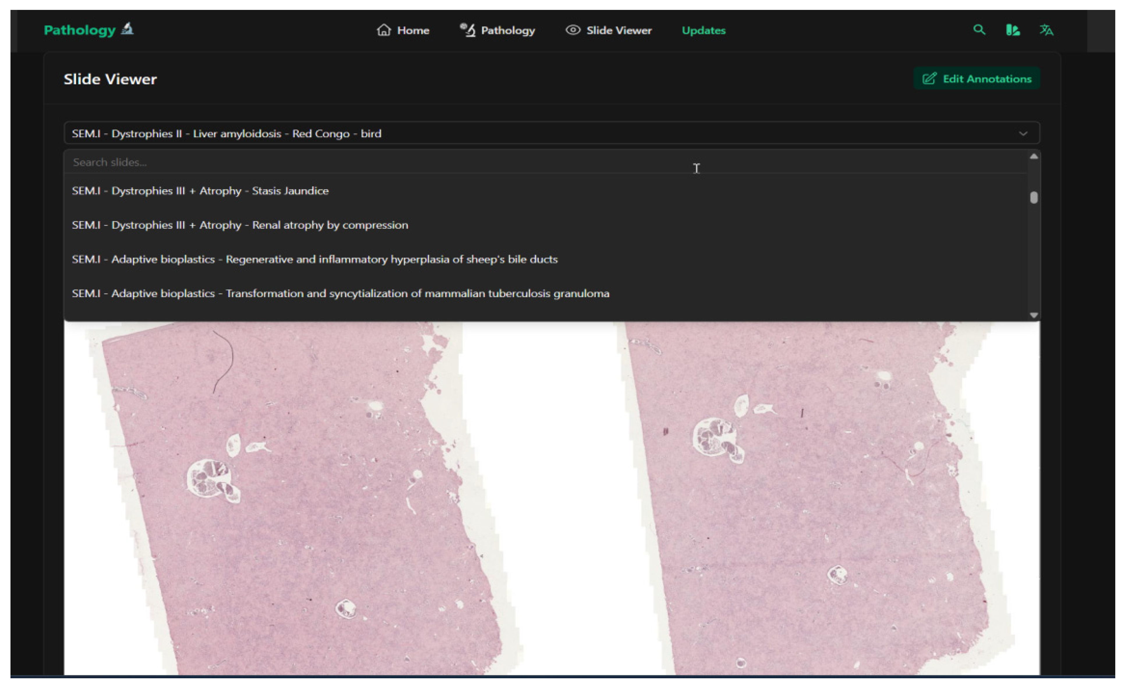Pick mammalian tuberculosis granuloma slide
1124x687 pixels.
[340, 293]
